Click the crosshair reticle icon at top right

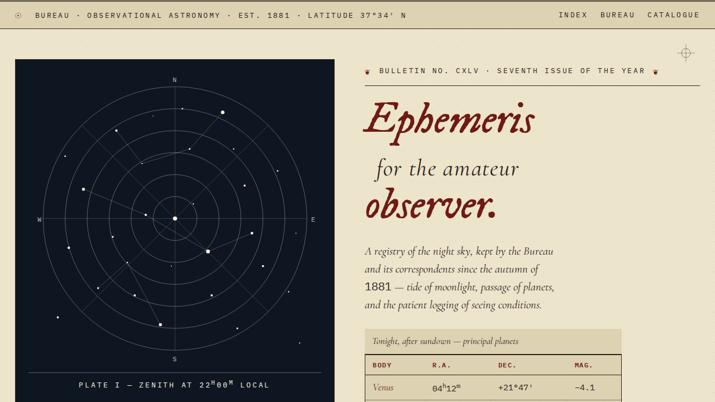click(x=686, y=53)
